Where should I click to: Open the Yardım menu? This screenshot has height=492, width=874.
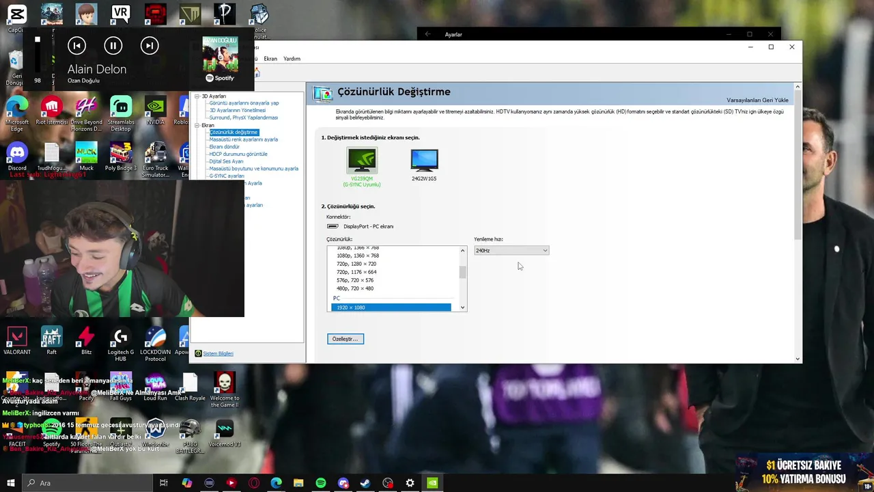coord(292,59)
